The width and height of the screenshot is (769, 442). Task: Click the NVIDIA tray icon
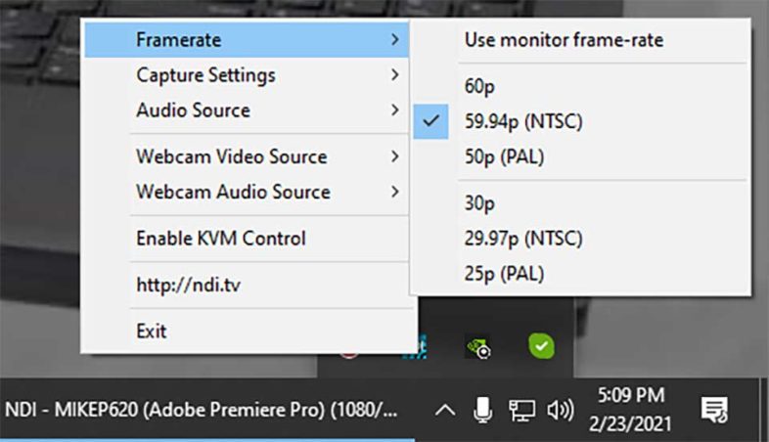(x=477, y=346)
